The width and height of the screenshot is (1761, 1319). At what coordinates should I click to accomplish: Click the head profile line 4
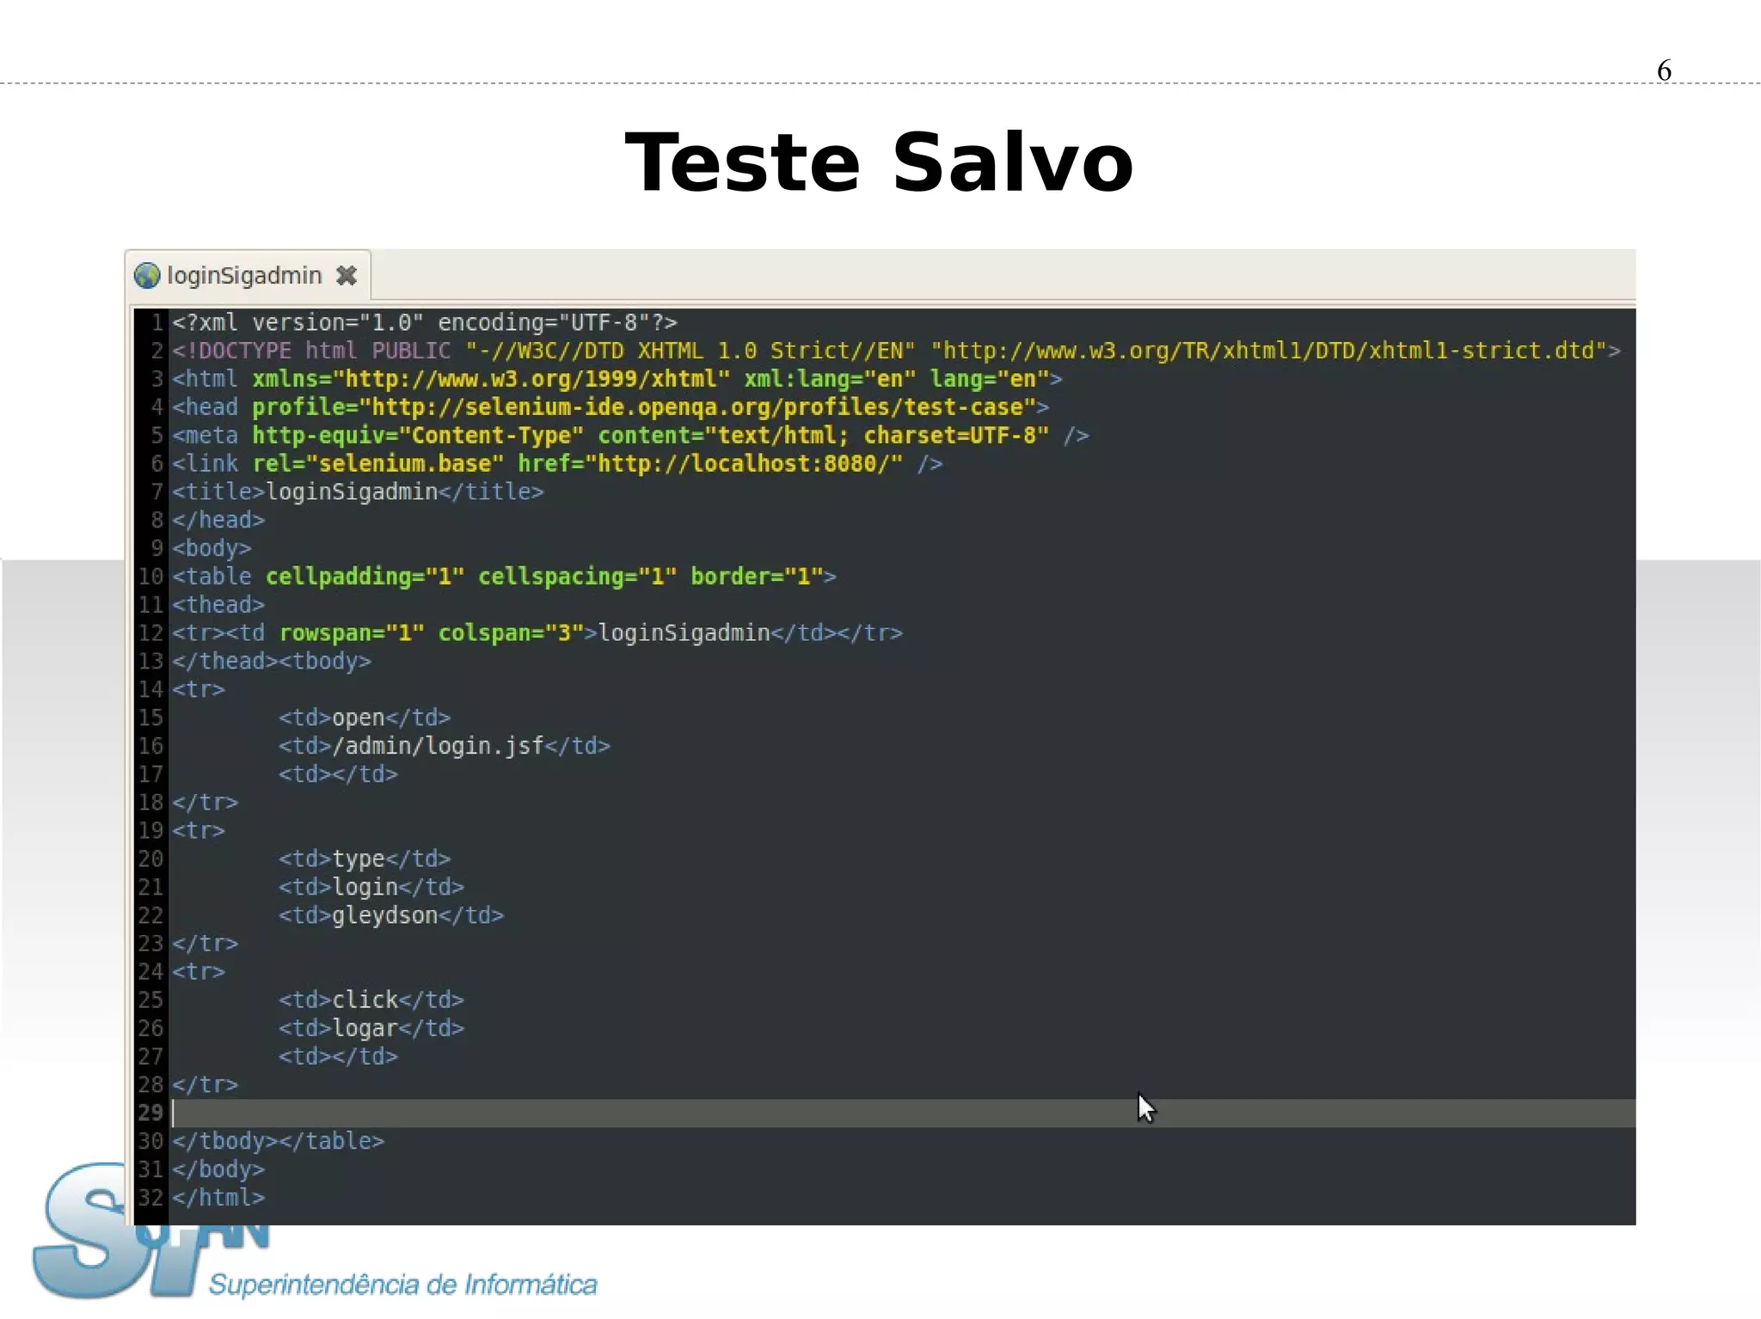coord(611,407)
